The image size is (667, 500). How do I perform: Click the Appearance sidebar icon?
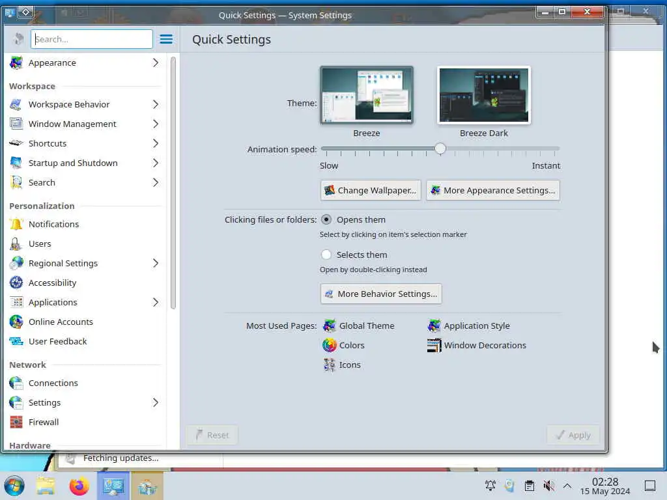16,62
